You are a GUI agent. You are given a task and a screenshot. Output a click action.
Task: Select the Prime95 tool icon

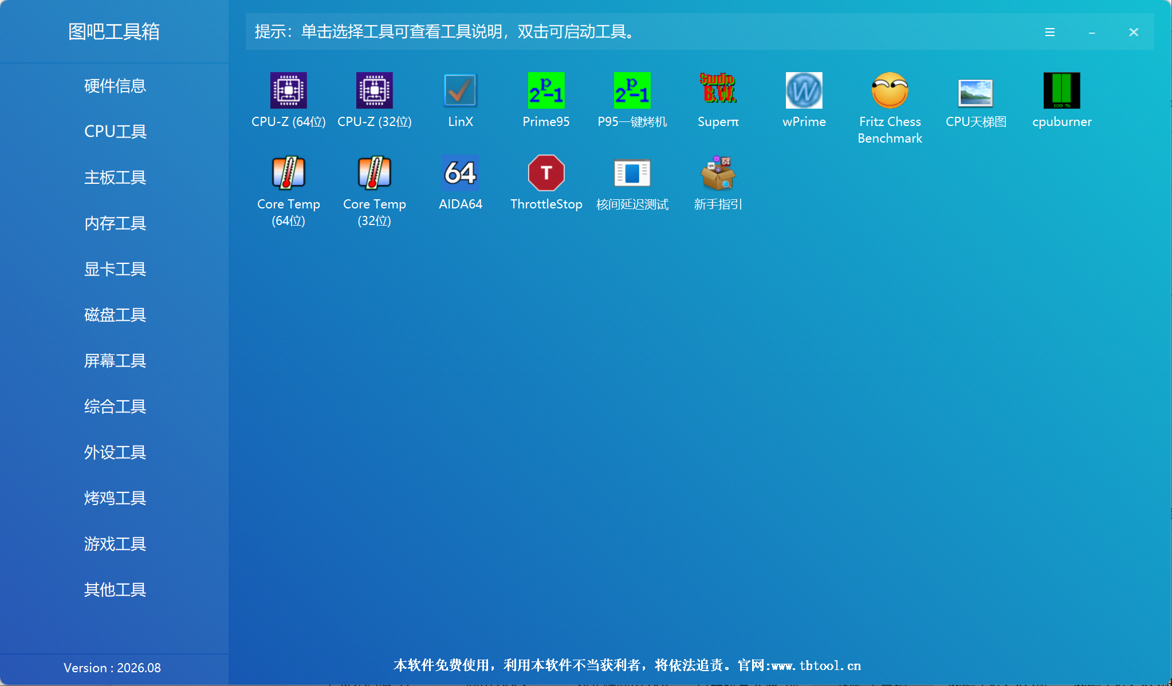tap(546, 90)
